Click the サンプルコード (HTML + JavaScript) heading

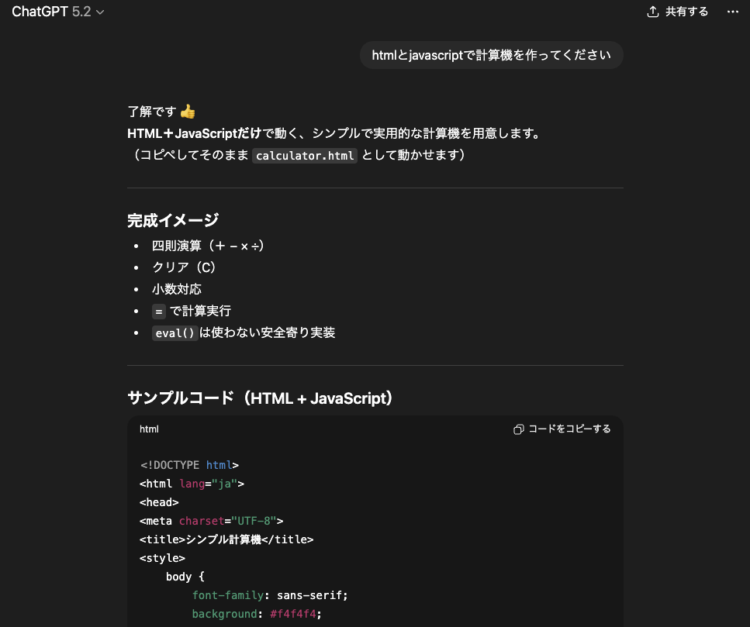(x=261, y=398)
